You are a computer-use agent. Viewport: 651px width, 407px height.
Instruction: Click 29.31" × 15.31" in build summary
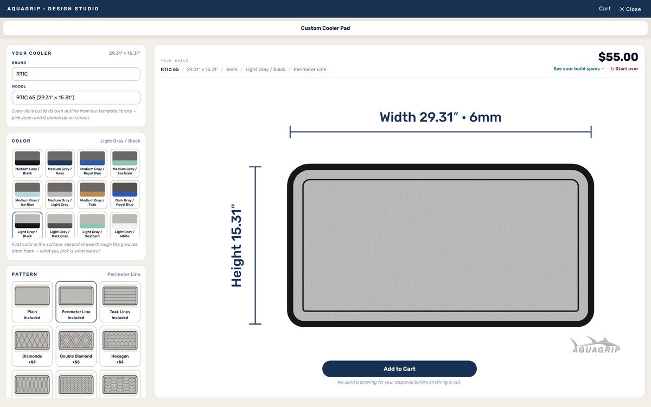pos(202,69)
